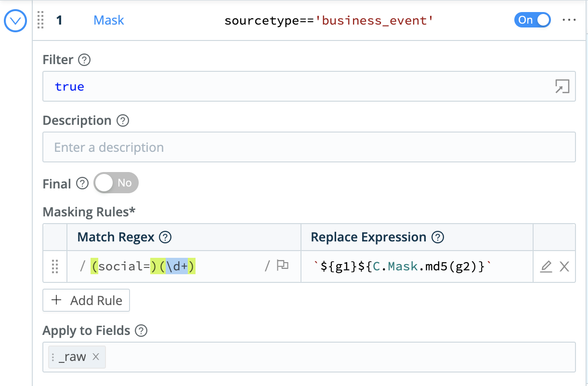Expand the Filter expression editor popout
This screenshot has width=588, height=386.
pyautogui.click(x=562, y=86)
